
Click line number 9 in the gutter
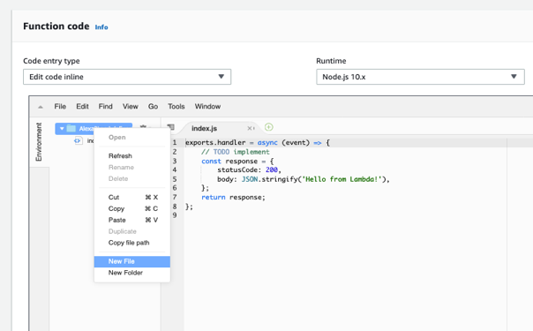tap(175, 215)
